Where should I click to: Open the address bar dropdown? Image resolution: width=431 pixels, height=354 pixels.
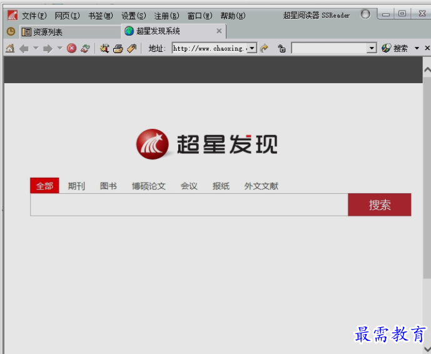click(x=252, y=48)
